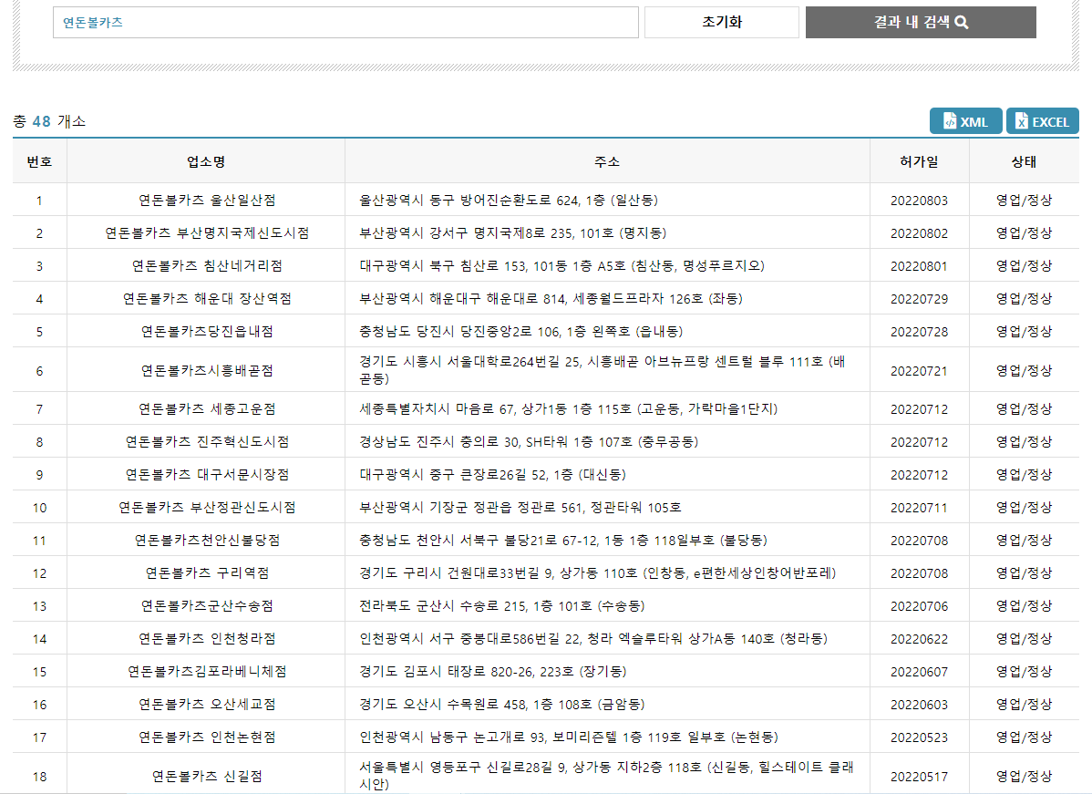Click permit date 20220803

coord(920,201)
